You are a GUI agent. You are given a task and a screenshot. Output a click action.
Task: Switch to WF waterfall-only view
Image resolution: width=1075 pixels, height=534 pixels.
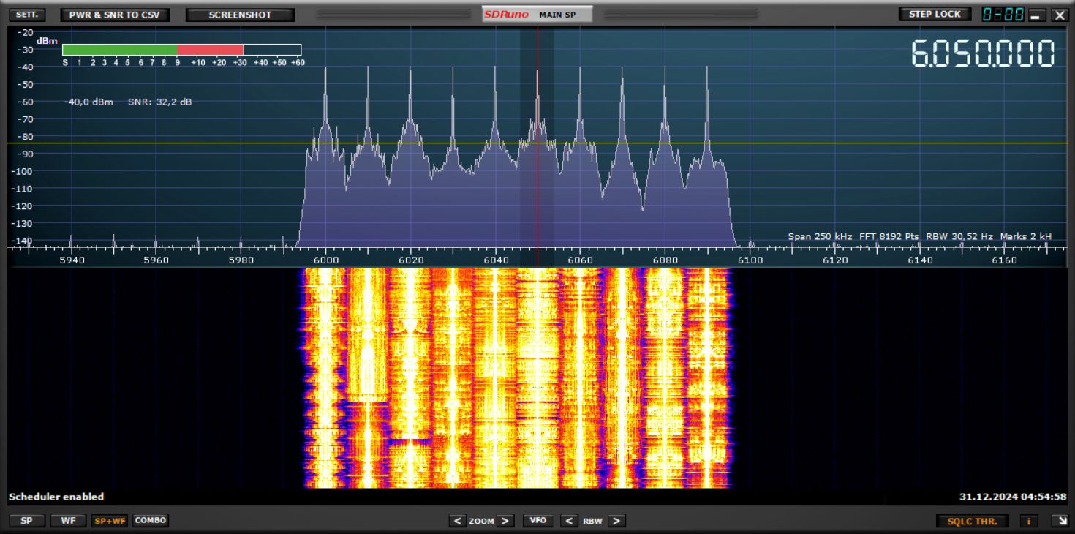68,521
